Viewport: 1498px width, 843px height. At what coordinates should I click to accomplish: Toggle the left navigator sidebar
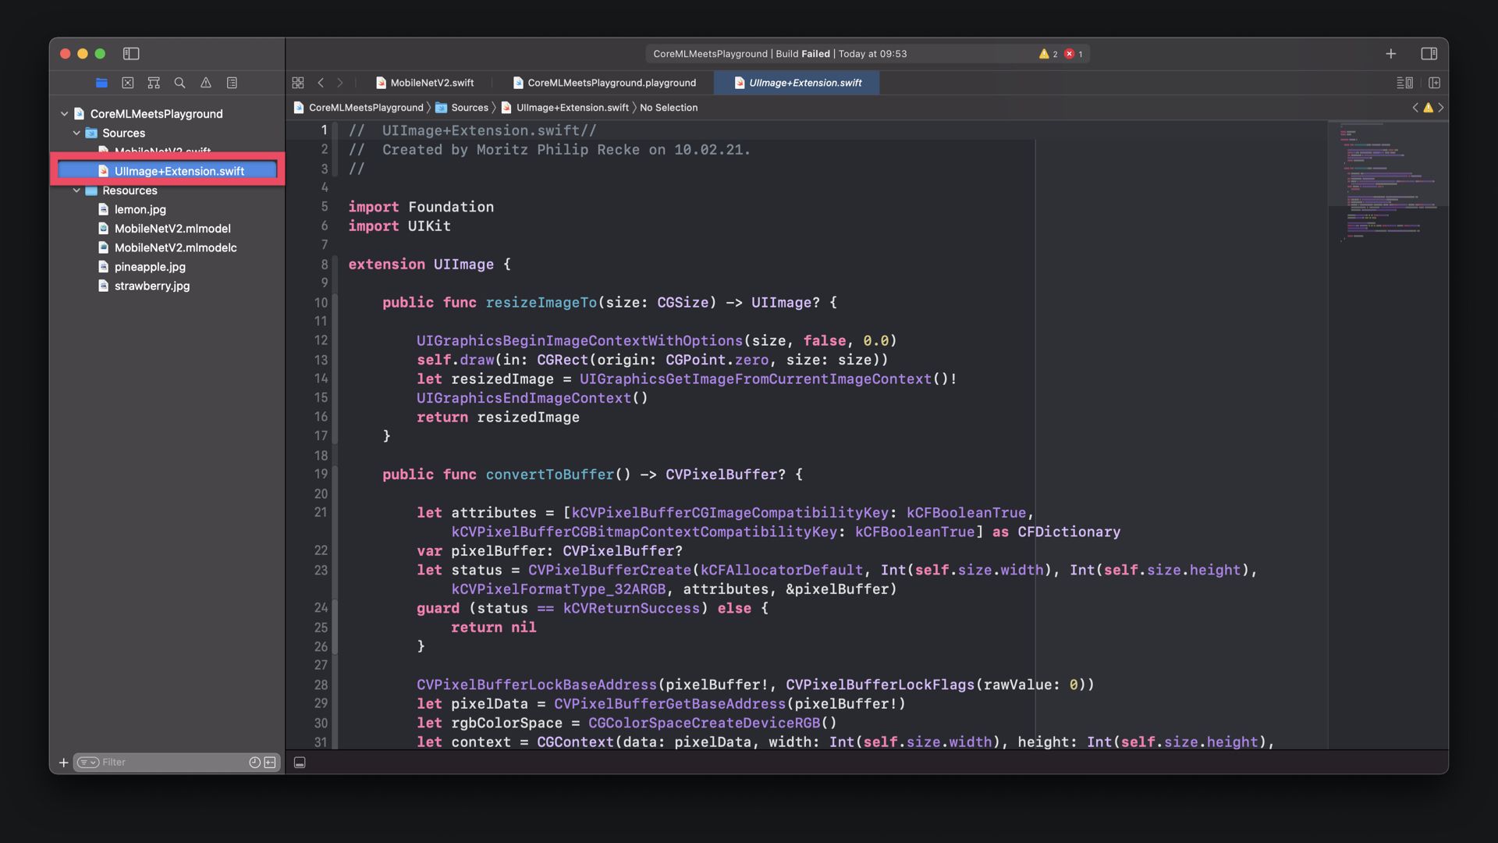coord(131,54)
